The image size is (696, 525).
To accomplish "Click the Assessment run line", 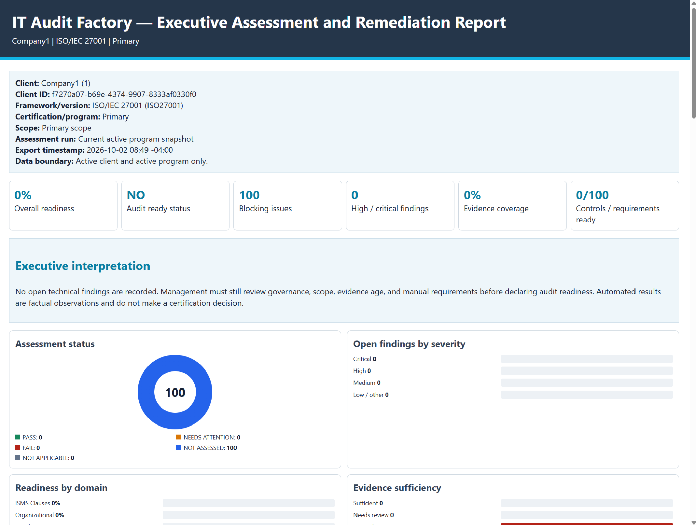I will pos(104,139).
